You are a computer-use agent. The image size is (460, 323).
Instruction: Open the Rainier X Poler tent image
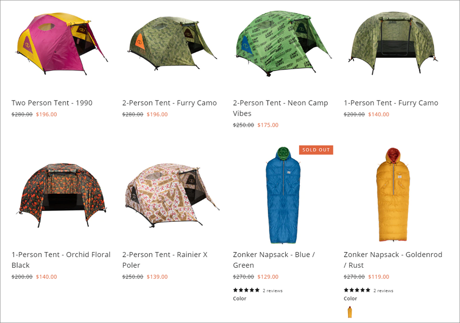click(x=172, y=195)
